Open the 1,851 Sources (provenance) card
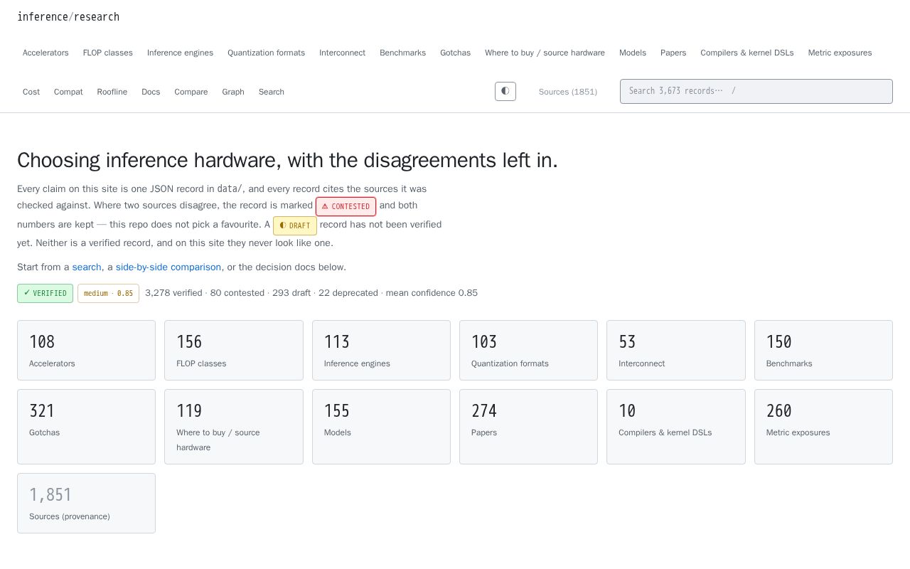Viewport: 910px width, 569px height. pyautogui.click(x=86, y=503)
